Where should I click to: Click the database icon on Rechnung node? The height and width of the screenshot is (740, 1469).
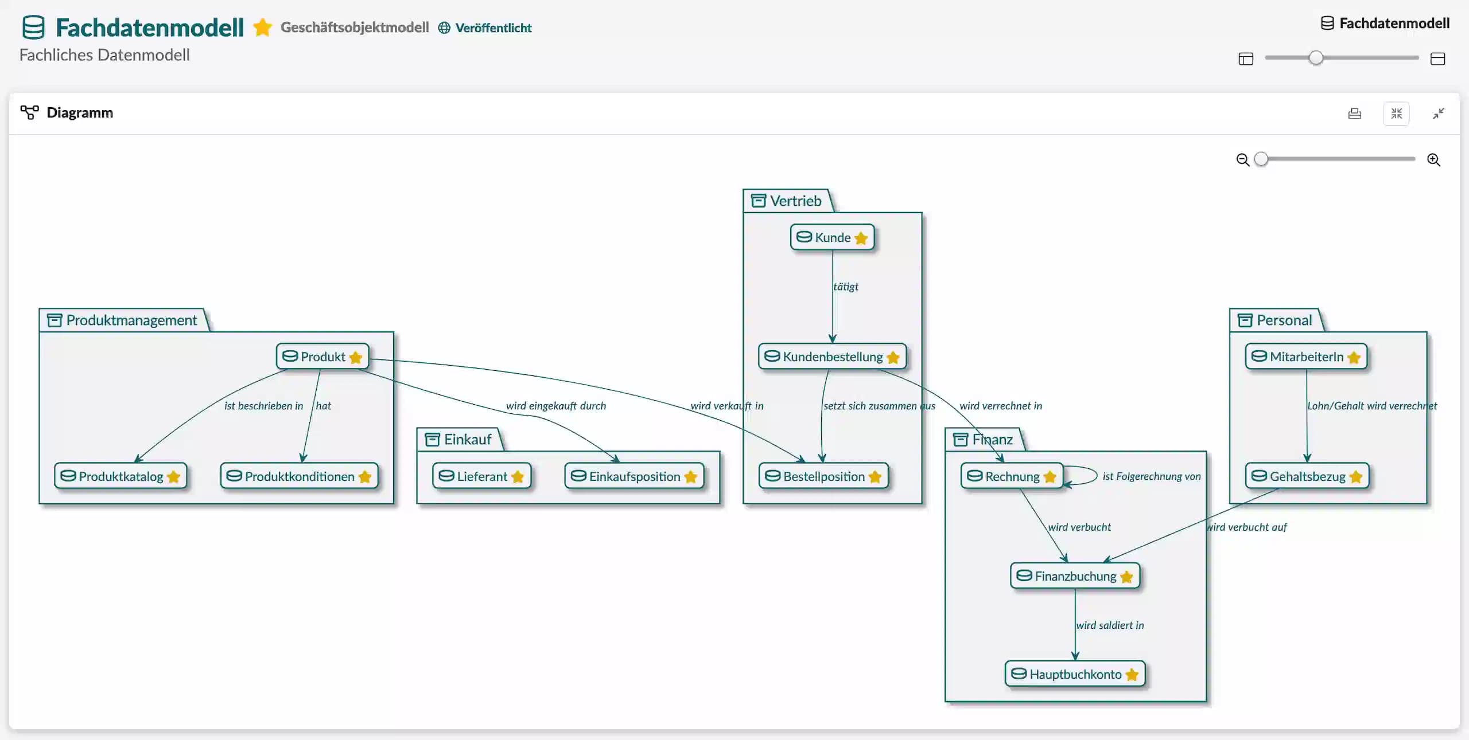[x=974, y=476]
